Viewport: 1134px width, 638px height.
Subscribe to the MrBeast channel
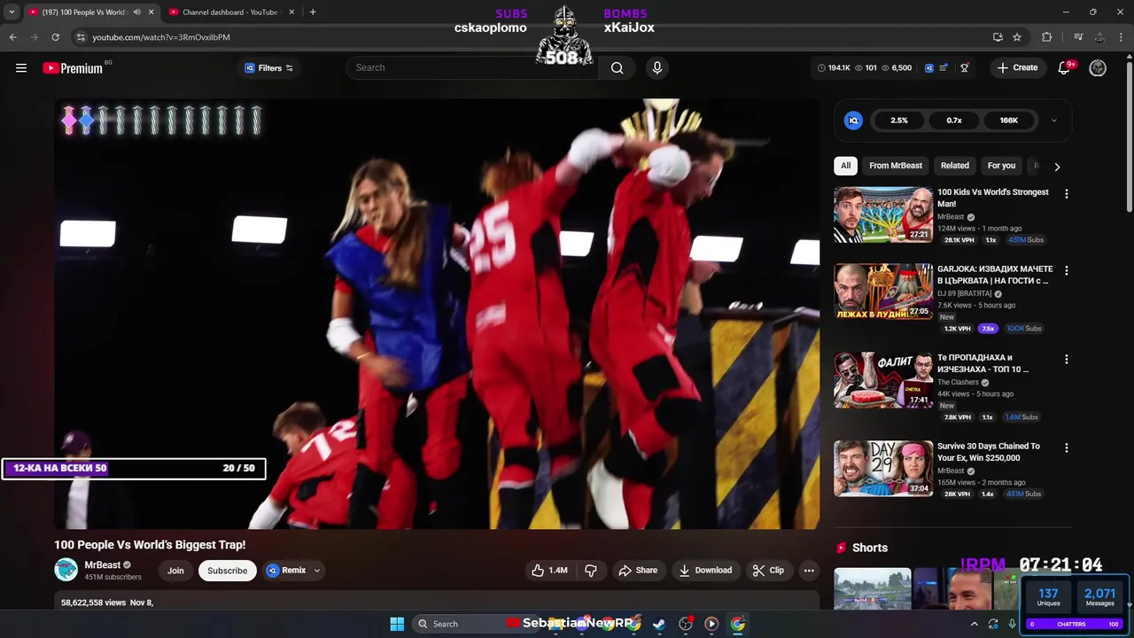(228, 571)
